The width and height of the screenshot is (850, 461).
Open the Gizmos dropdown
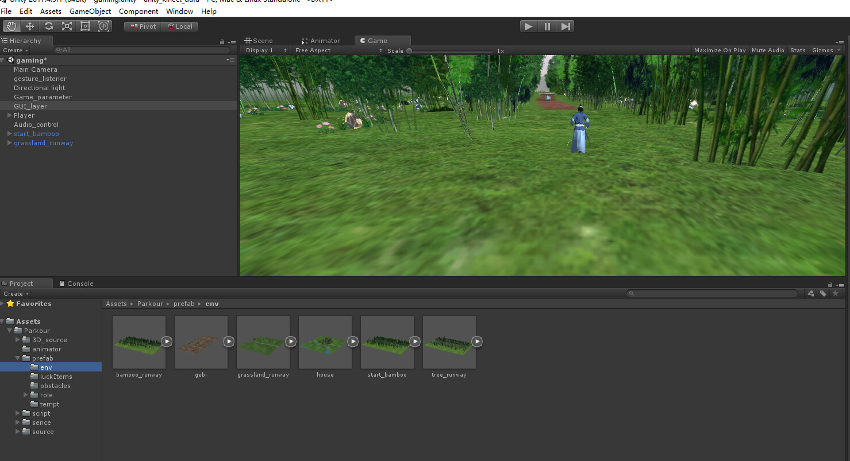coord(824,50)
